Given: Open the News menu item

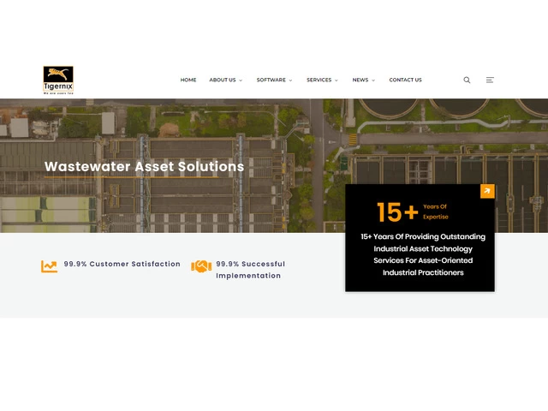Looking at the screenshot, I should (x=360, y=80).
